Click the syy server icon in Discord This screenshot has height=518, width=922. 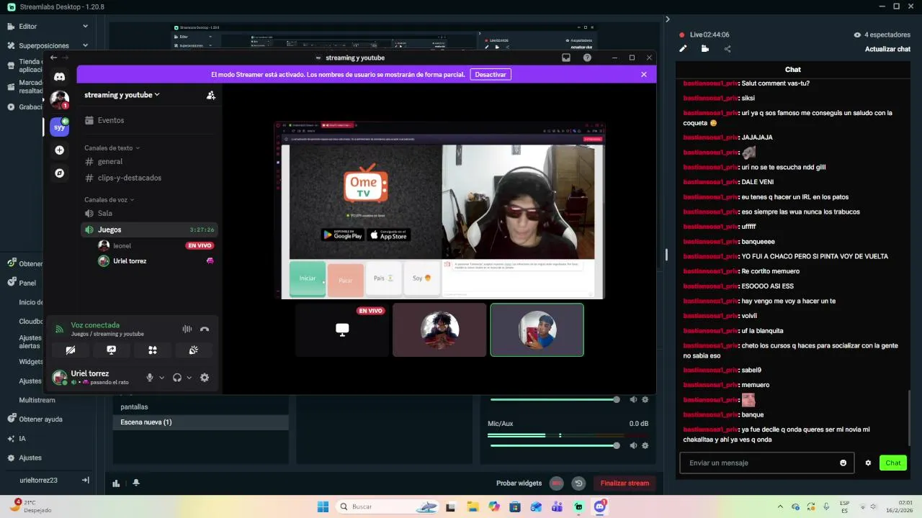point(60,127)
